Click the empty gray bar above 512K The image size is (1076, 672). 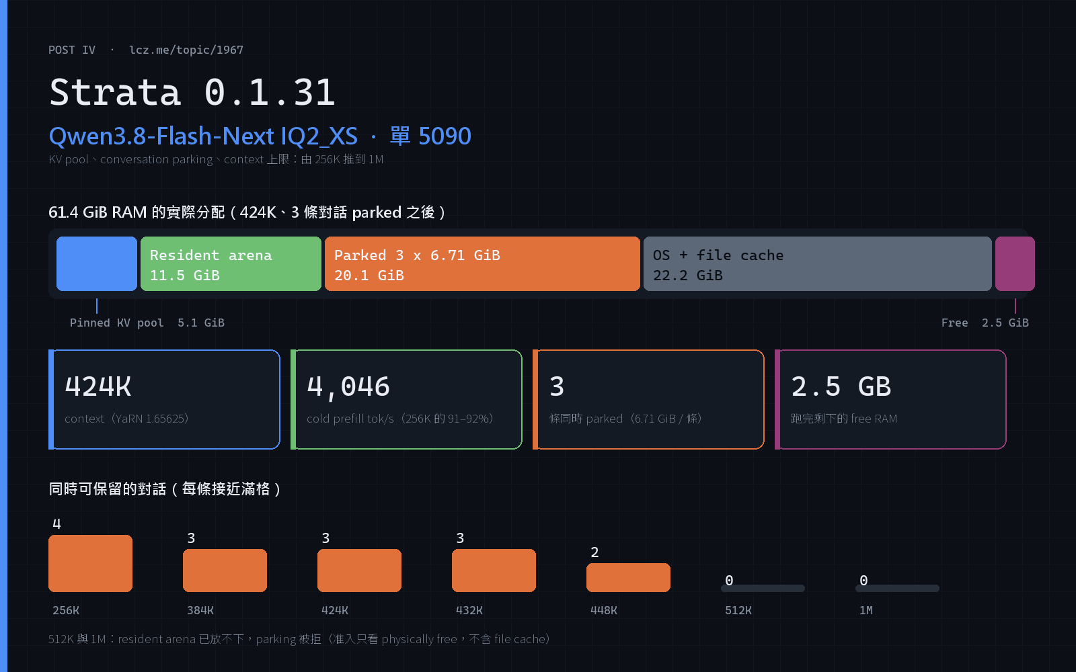[763, 588]
